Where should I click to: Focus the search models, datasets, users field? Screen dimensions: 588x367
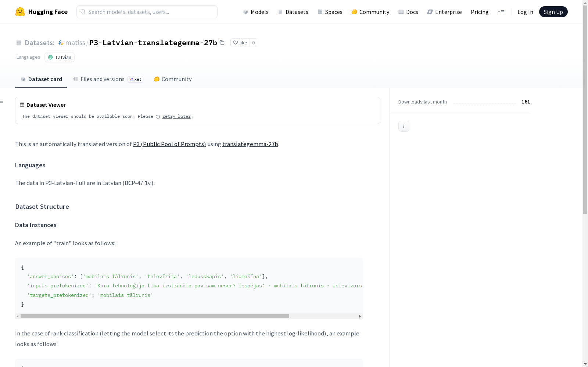(x=147, y=12)
